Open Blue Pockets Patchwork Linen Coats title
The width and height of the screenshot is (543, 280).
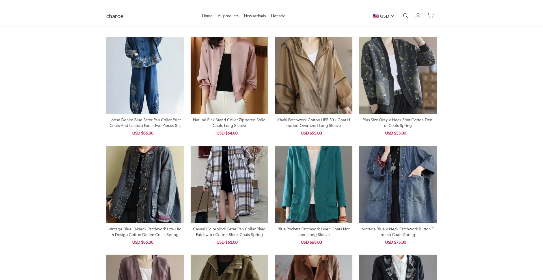pyautogui.click(x=314, y=232)
